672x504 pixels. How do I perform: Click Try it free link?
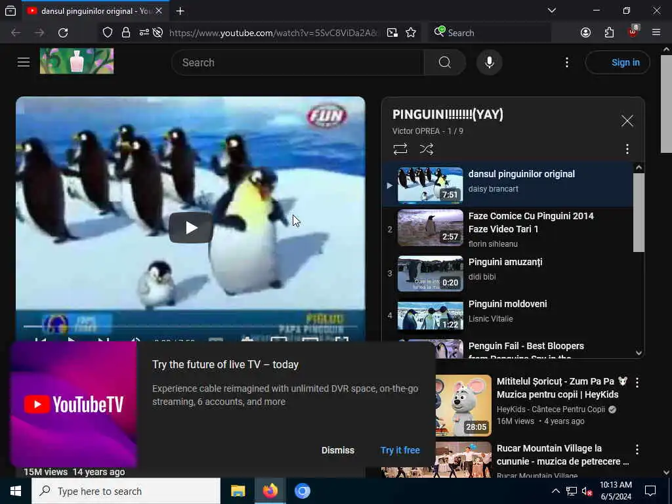(400, 450)
